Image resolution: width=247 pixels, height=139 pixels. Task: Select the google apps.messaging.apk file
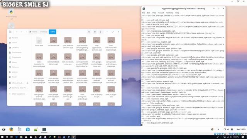[x=39, y=76]
